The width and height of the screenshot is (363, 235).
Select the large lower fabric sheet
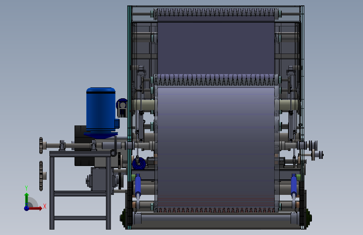[216, 147]
